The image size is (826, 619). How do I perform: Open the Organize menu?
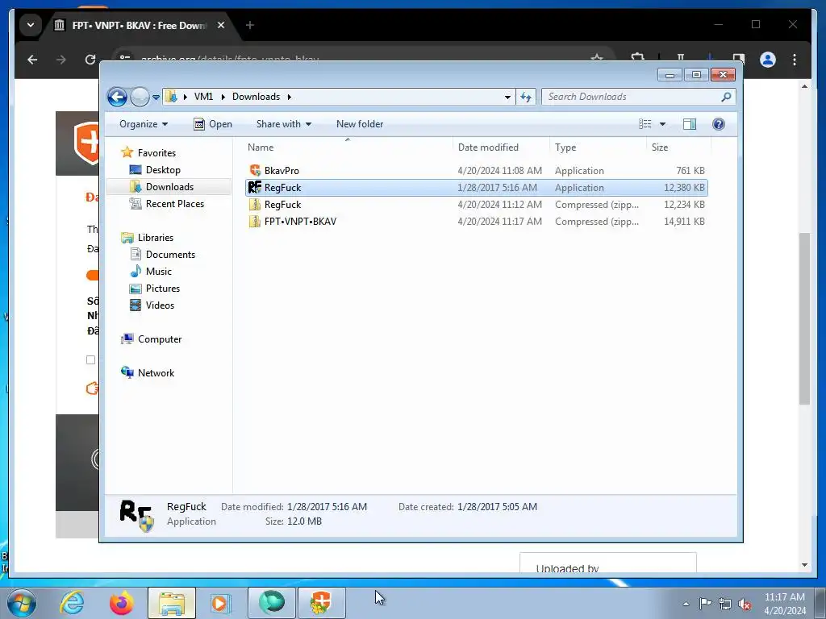pos(144,124)
